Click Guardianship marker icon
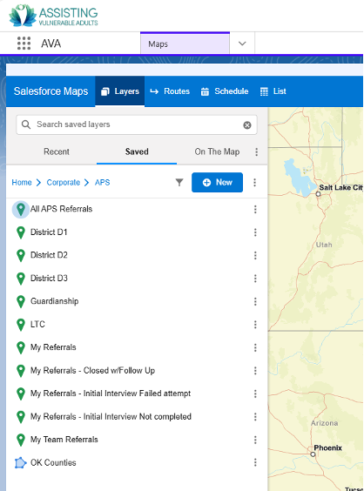 click(21, 301)
